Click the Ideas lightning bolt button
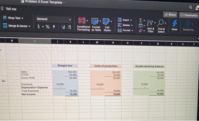Image resolution: width=199 pixels, height=121 pixels. [x=174, y=25]
